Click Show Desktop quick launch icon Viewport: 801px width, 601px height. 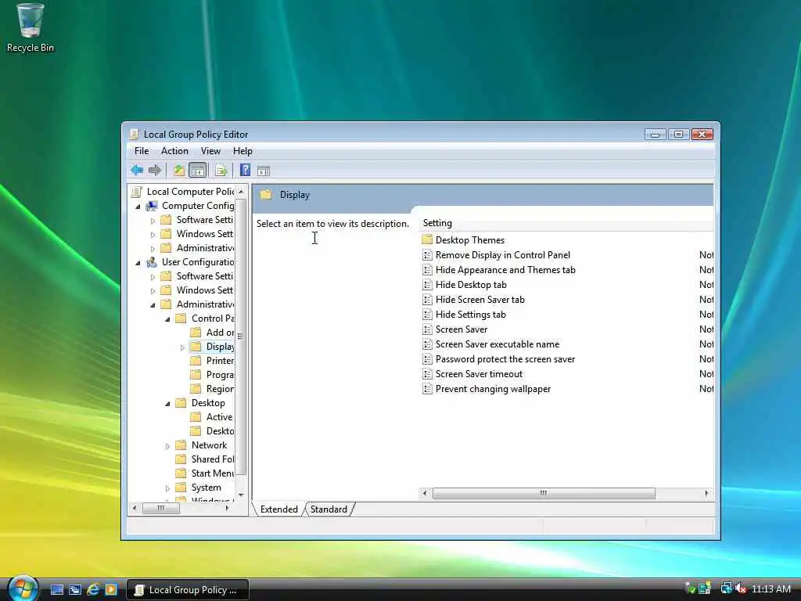coord(57,589)
